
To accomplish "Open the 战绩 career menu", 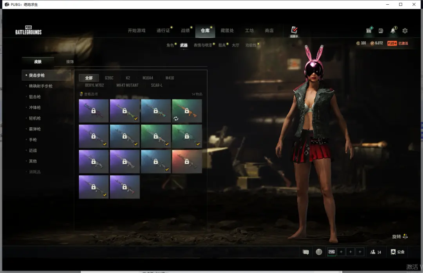I will click(x=185, y=31).
